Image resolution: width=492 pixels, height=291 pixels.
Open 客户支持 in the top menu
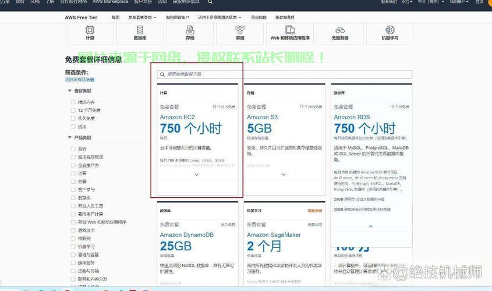pyautogui.click(x=143, y=2)
